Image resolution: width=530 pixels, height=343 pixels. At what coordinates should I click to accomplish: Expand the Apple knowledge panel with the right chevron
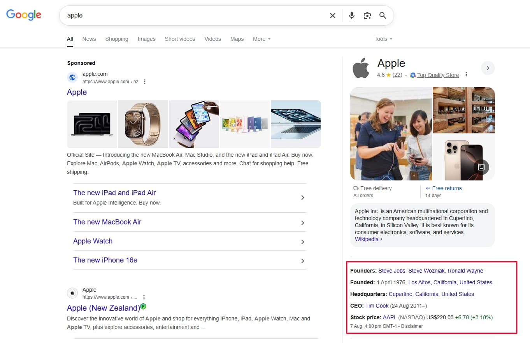(x=488, y=68)
